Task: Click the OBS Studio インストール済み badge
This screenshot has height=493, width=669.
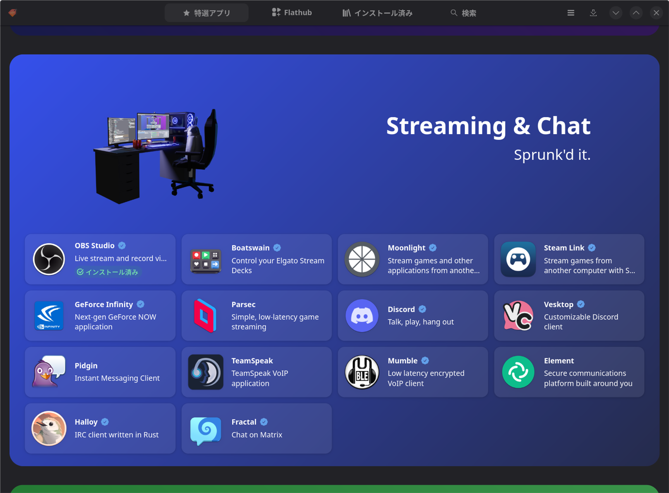Action: click(108, 272)
